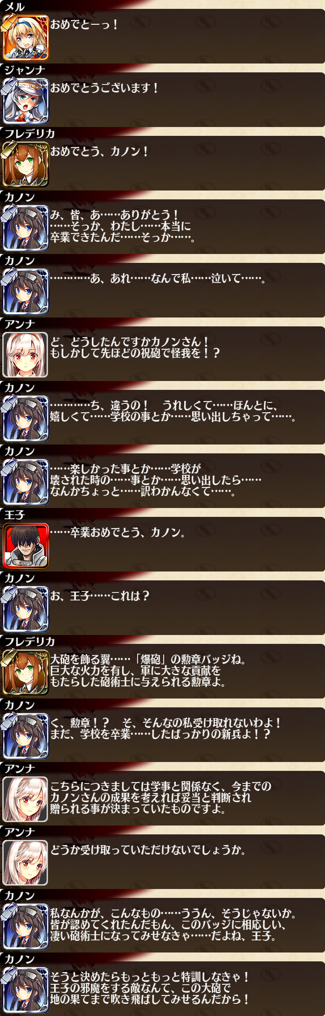
Task: Select Anna's portrait beside どうしたんですか line
Action: click(26, 355)
